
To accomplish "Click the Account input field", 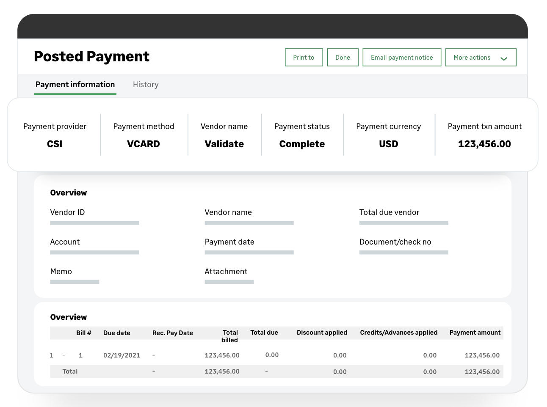I will tap(94, 252).
